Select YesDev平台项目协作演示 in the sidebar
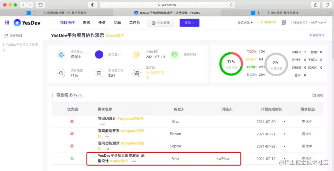 coord(20,48)
